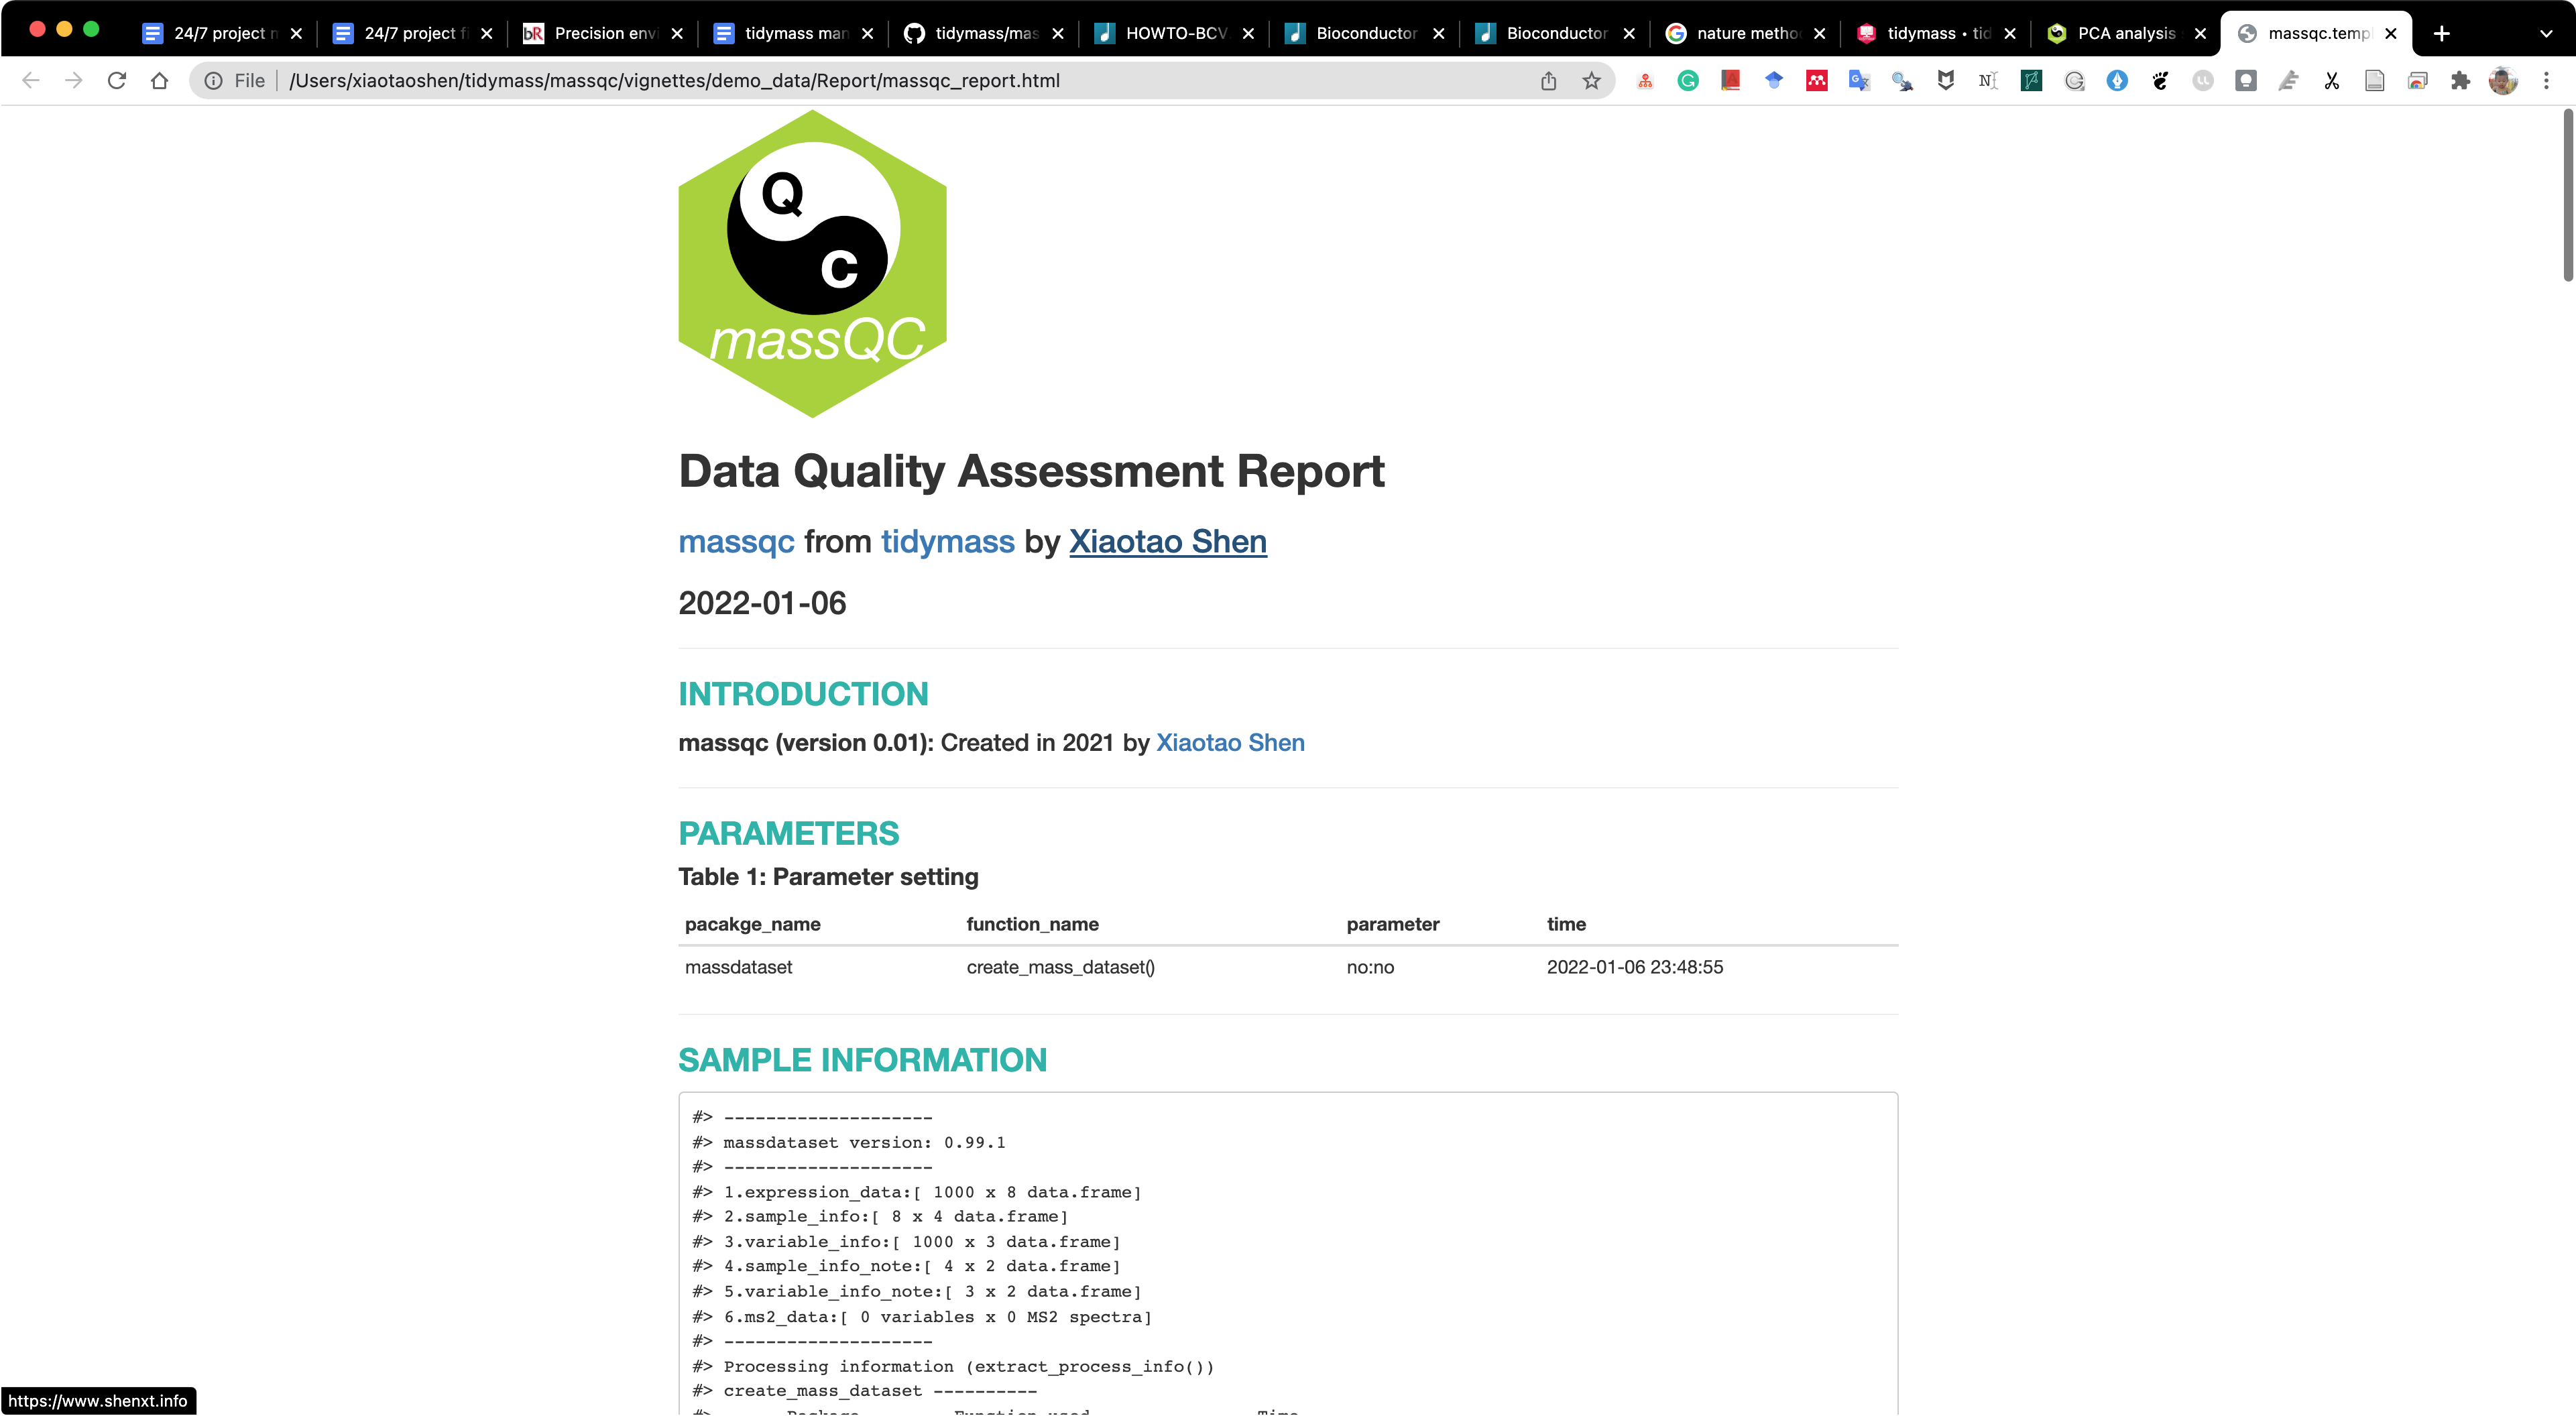Click the SAMPLE INFORMATION heading
2576x1416 pixels.
point(862,1060)
